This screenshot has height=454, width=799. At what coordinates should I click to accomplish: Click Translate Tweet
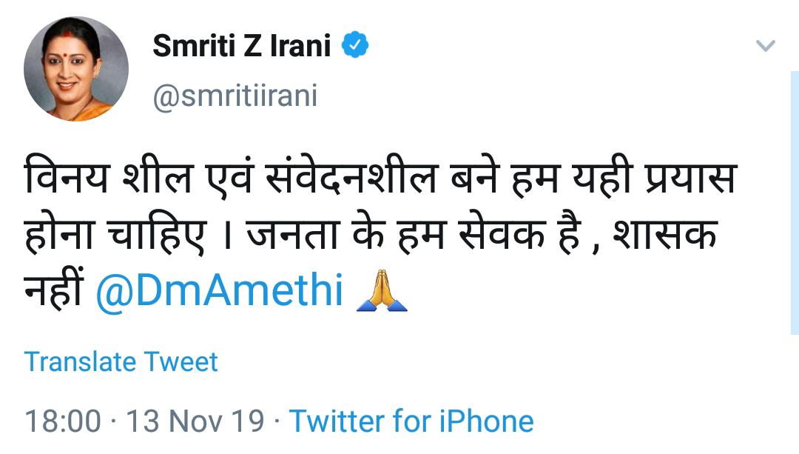[121, 362]
